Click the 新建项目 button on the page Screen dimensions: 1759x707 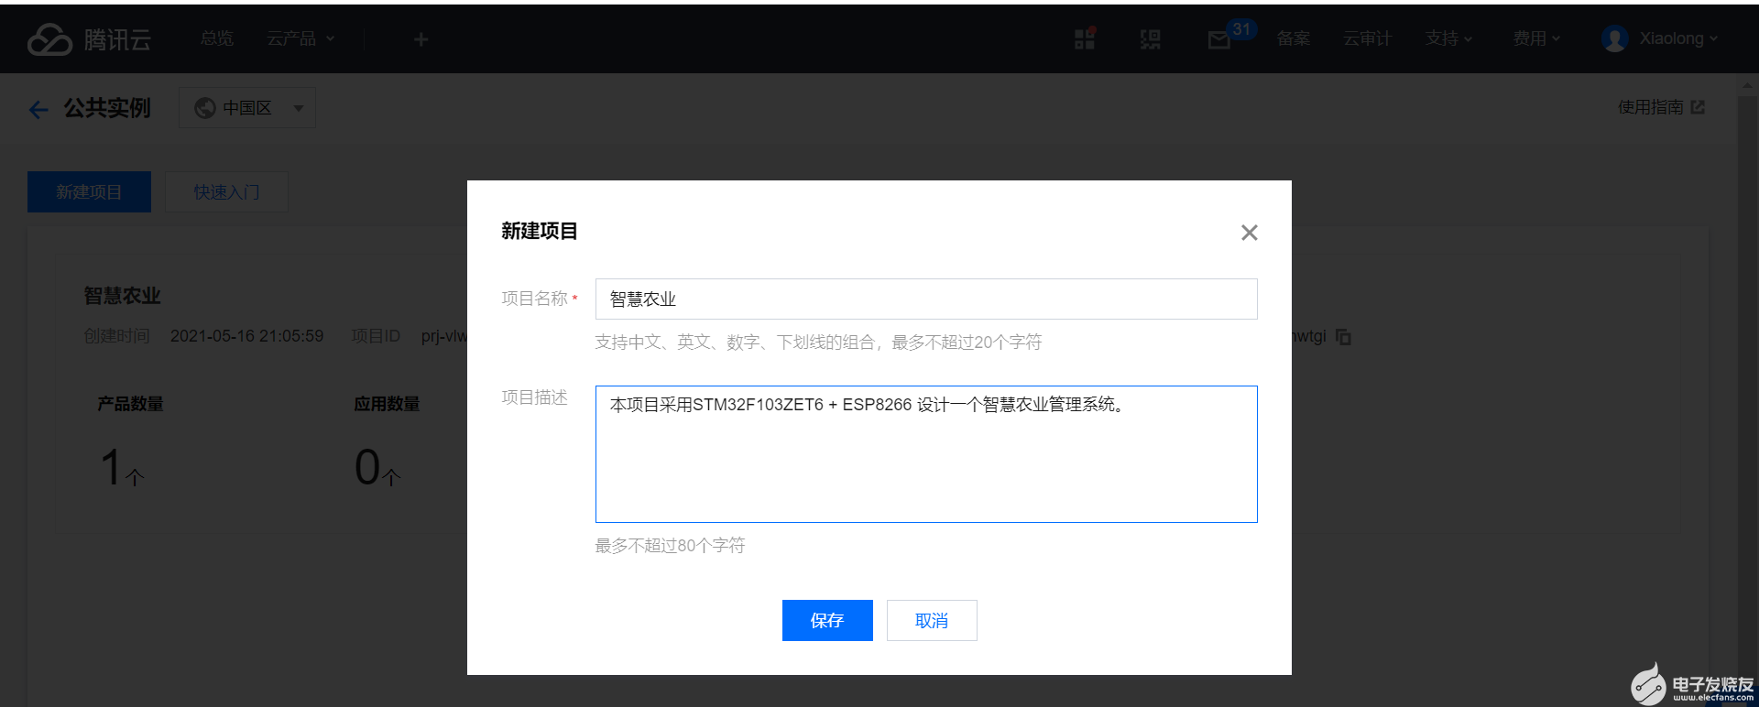point(89,191)
